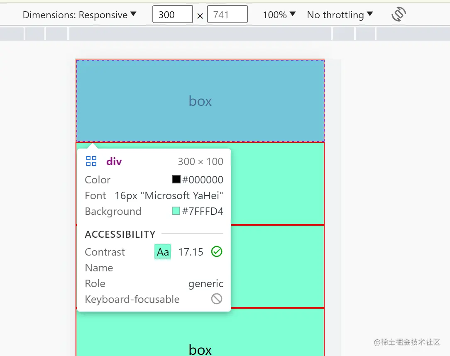Click the not keyboard-focusable prohibited icon
The height and width of the screenshot is (356, 450).
(217, 299)
